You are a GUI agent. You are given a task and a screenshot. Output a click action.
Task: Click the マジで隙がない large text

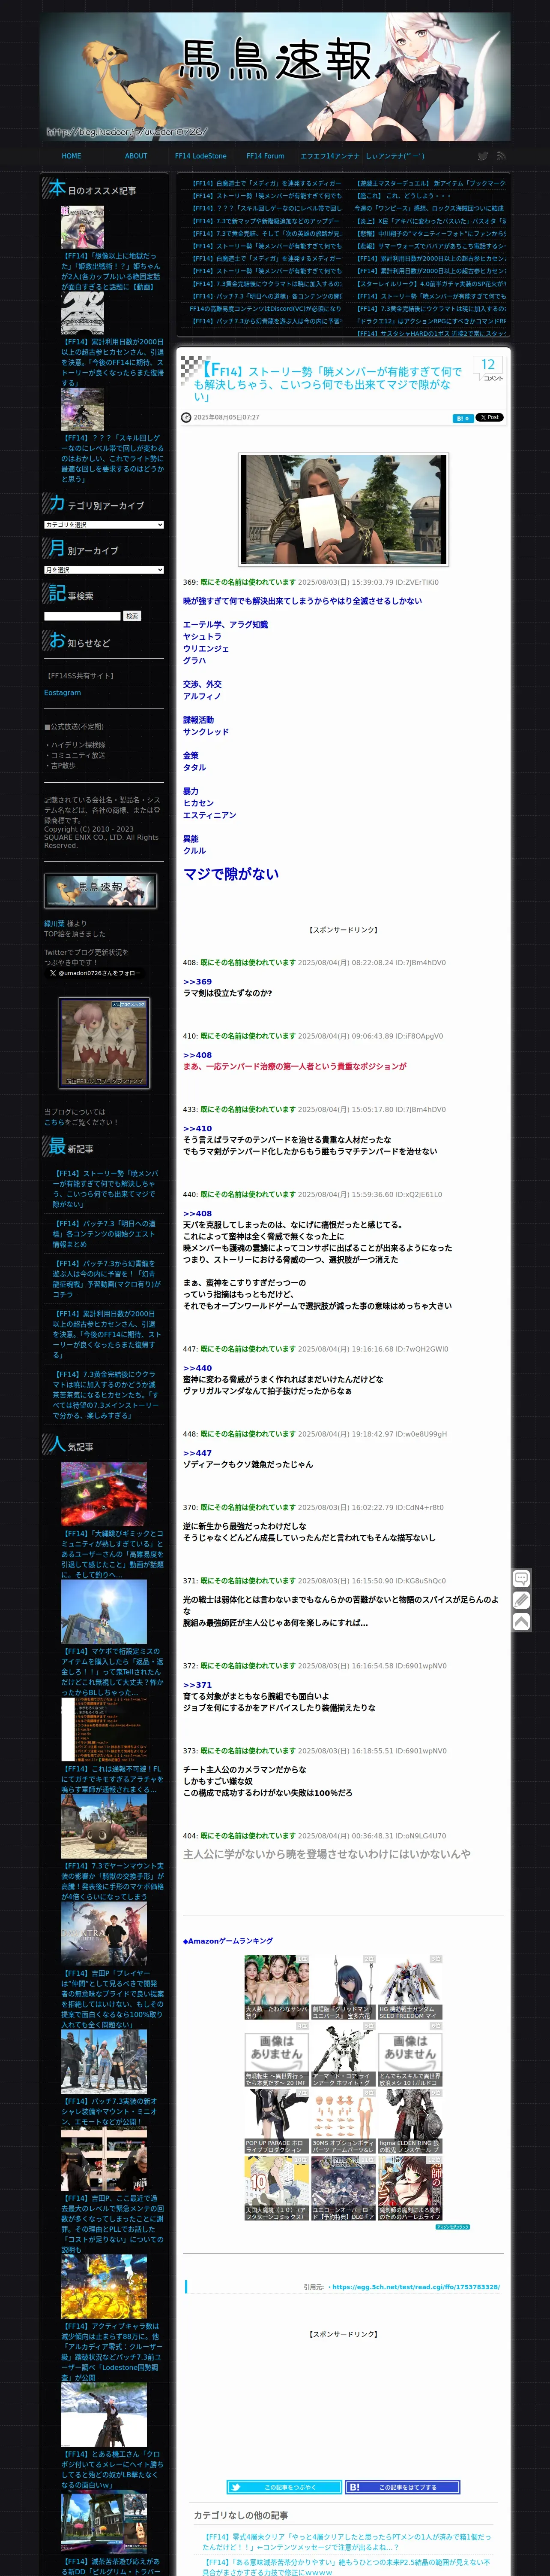point(230,874)
